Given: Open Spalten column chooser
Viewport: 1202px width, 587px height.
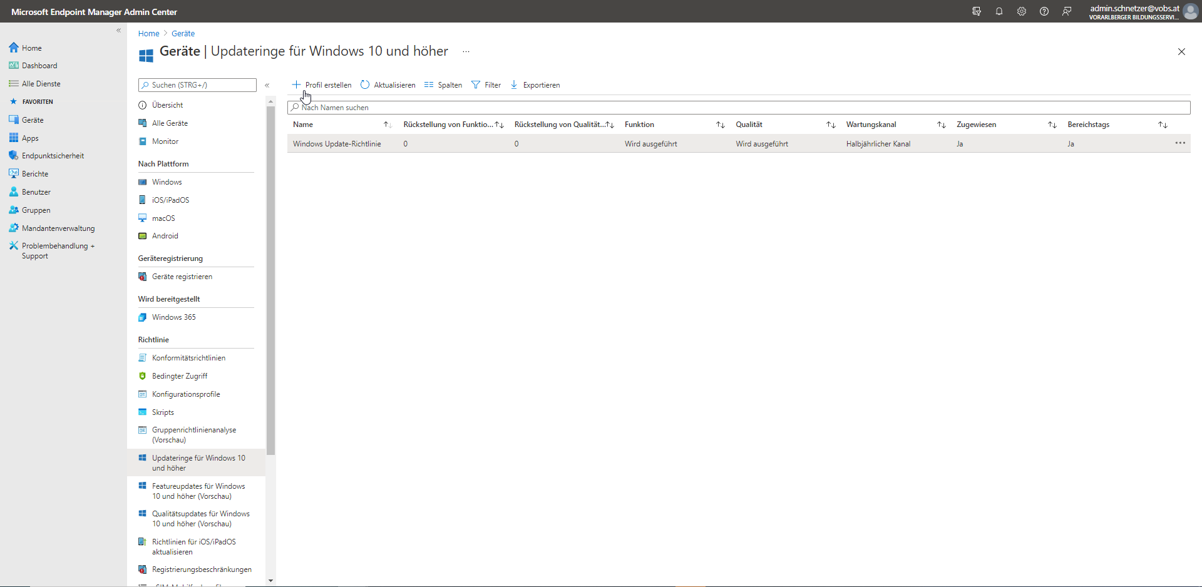Looking at the screenshot, I should (x=443, y=85).
